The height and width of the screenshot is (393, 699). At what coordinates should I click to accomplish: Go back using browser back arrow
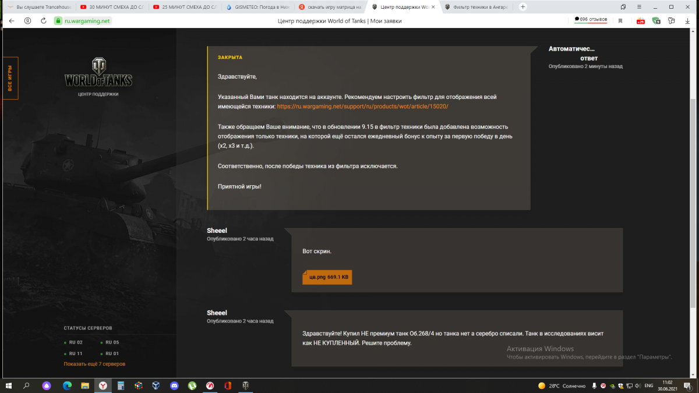(x=11, y=20)
